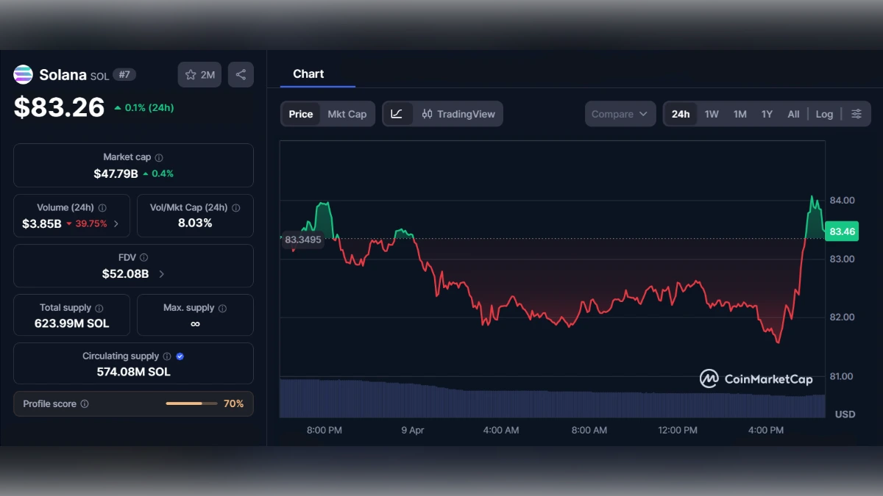Screen dimensions: 883x496
Task: Switch to the All timeframe tab
Action: [x=793, y=114]
